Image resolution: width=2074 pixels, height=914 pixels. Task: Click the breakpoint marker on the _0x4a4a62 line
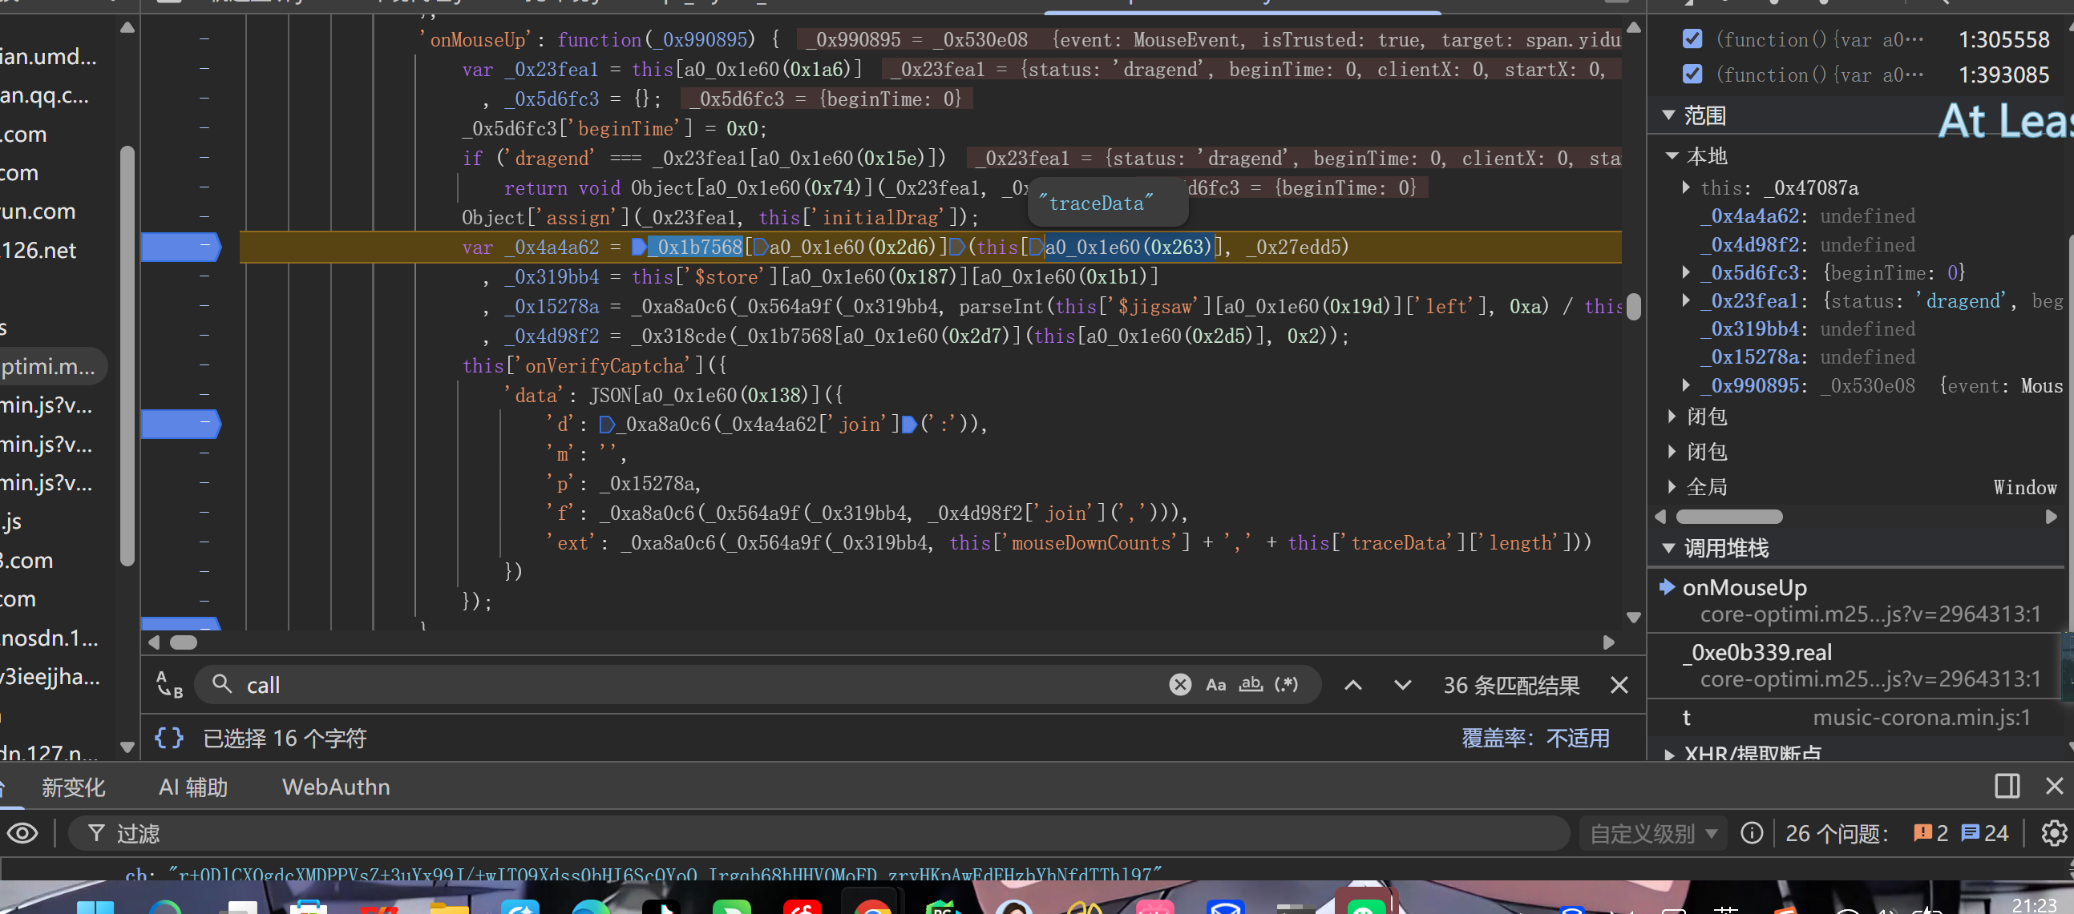[x=180, y=246]
